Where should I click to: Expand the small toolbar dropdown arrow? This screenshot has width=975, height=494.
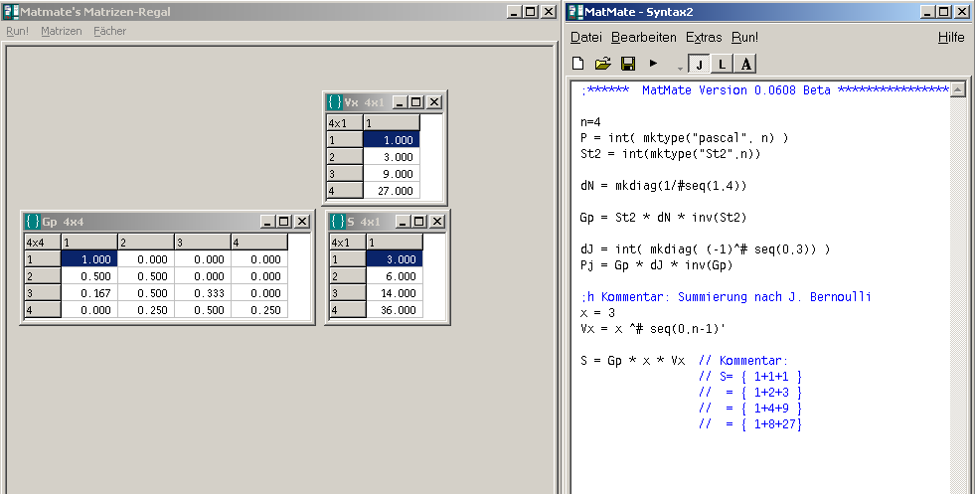point(680,68)
